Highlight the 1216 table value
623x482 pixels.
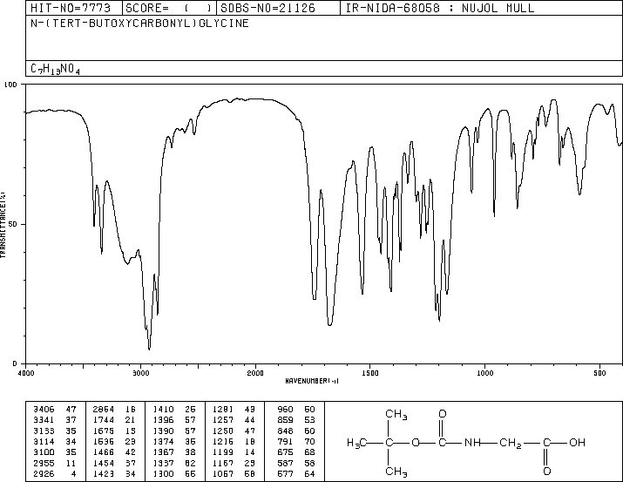[223, 441]
